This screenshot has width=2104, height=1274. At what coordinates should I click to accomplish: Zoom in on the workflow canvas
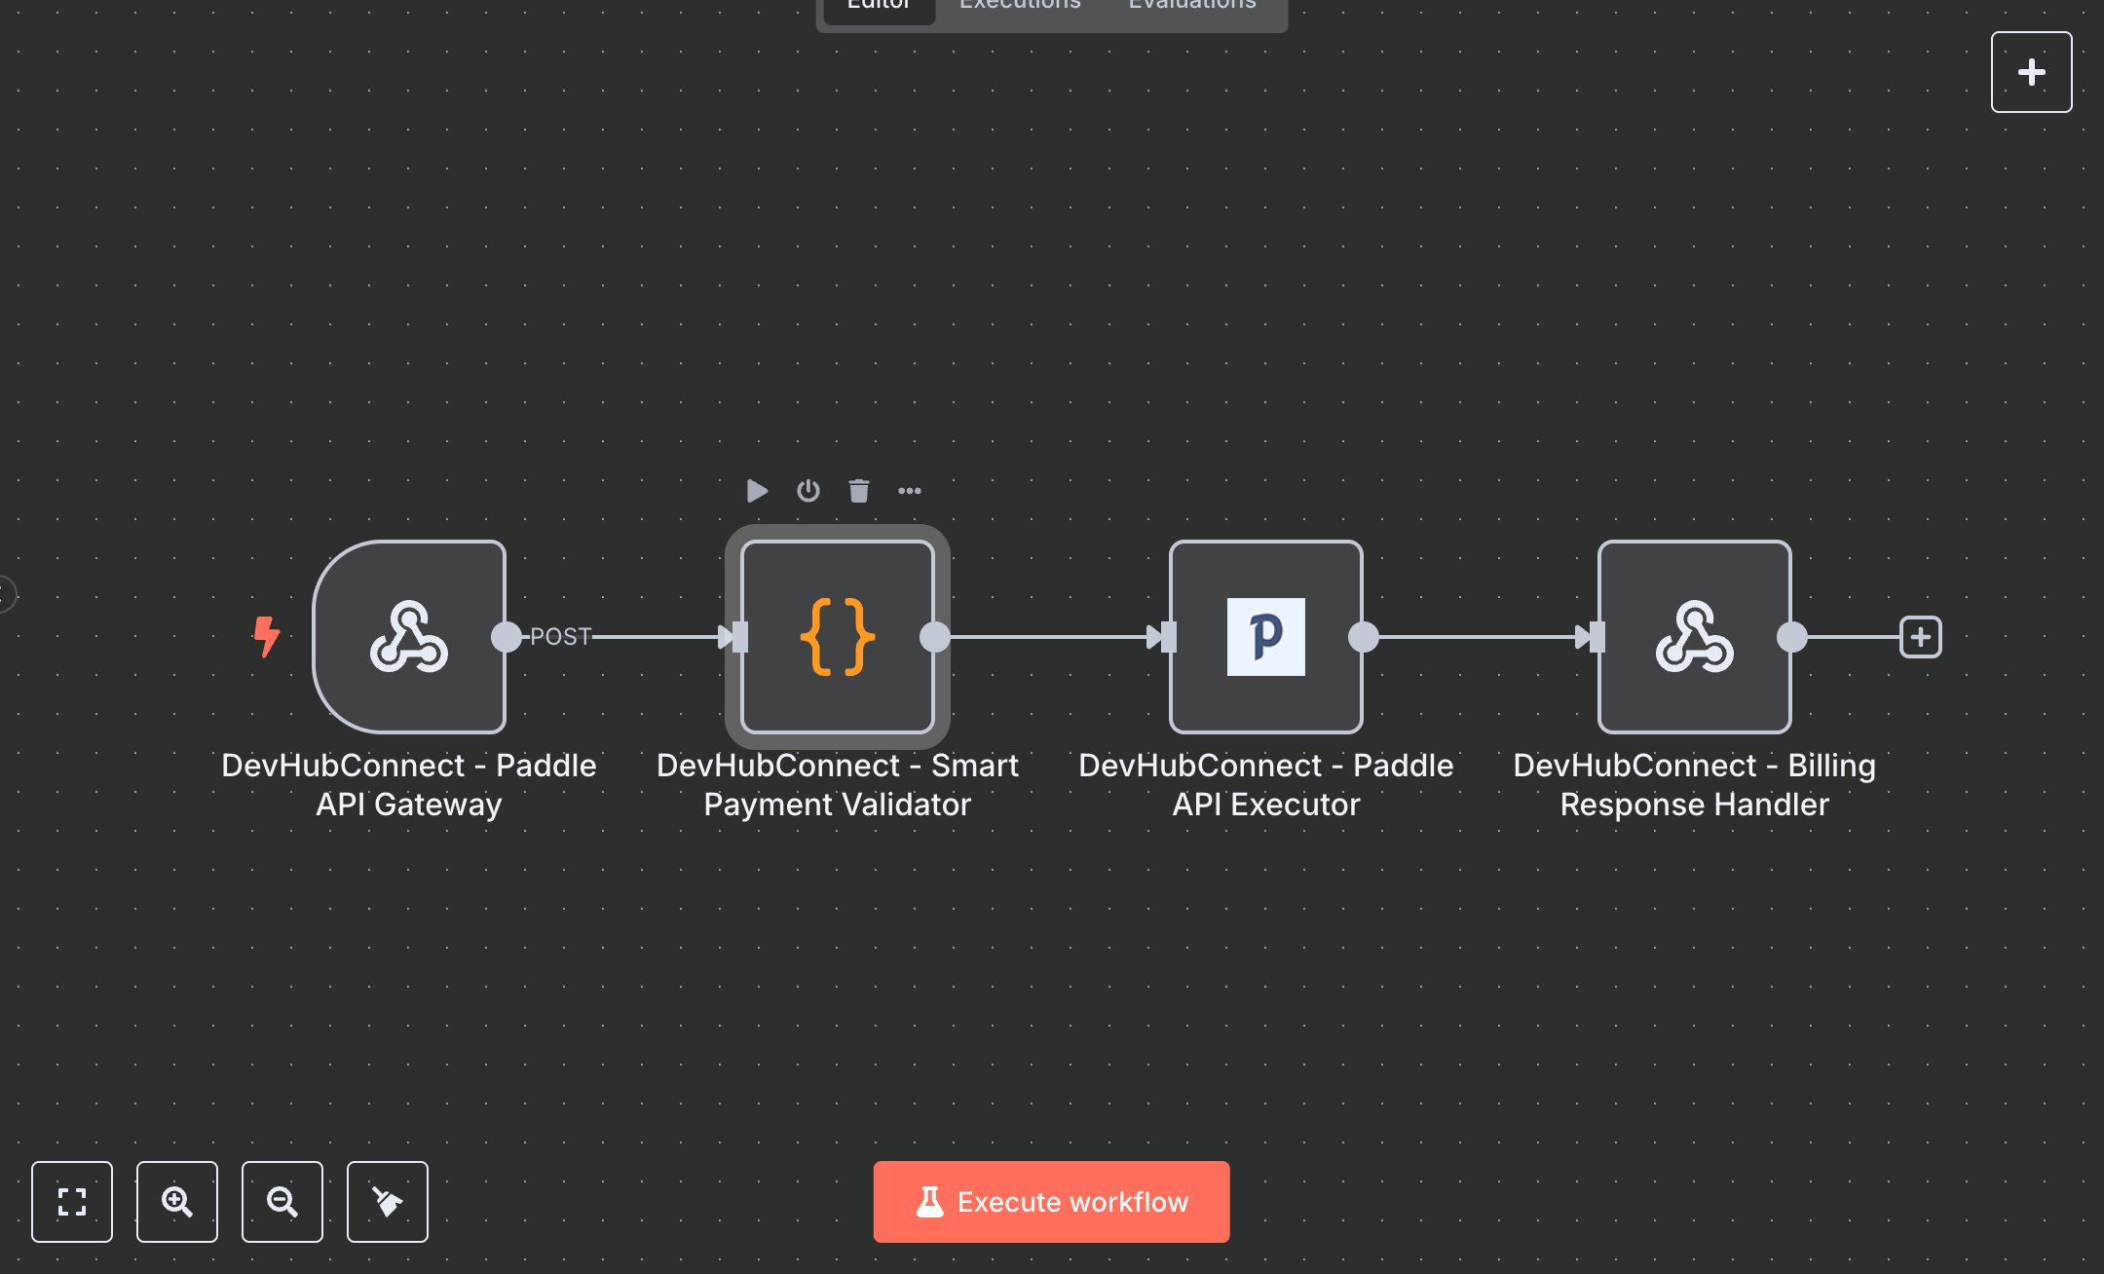click(177, 1202)
